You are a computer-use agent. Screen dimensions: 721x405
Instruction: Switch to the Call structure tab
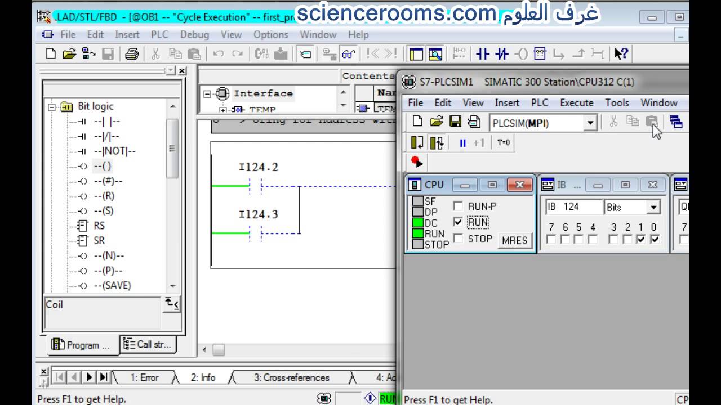click(x=148, y=344)
